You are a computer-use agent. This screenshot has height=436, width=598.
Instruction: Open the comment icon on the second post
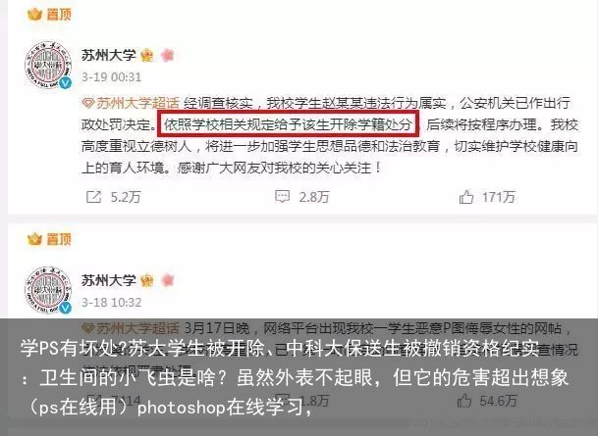tap(282, 400)
